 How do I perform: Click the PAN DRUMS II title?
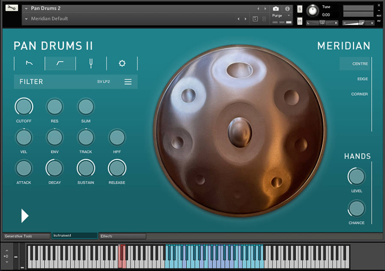coord(53,46)
